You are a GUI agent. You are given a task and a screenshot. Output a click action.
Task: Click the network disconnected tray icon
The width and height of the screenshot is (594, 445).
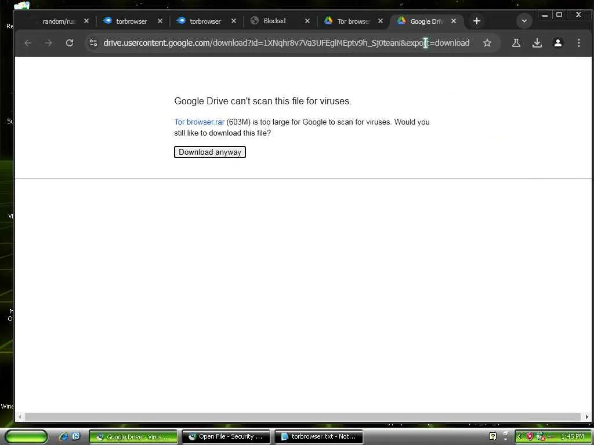coord(541,437)
